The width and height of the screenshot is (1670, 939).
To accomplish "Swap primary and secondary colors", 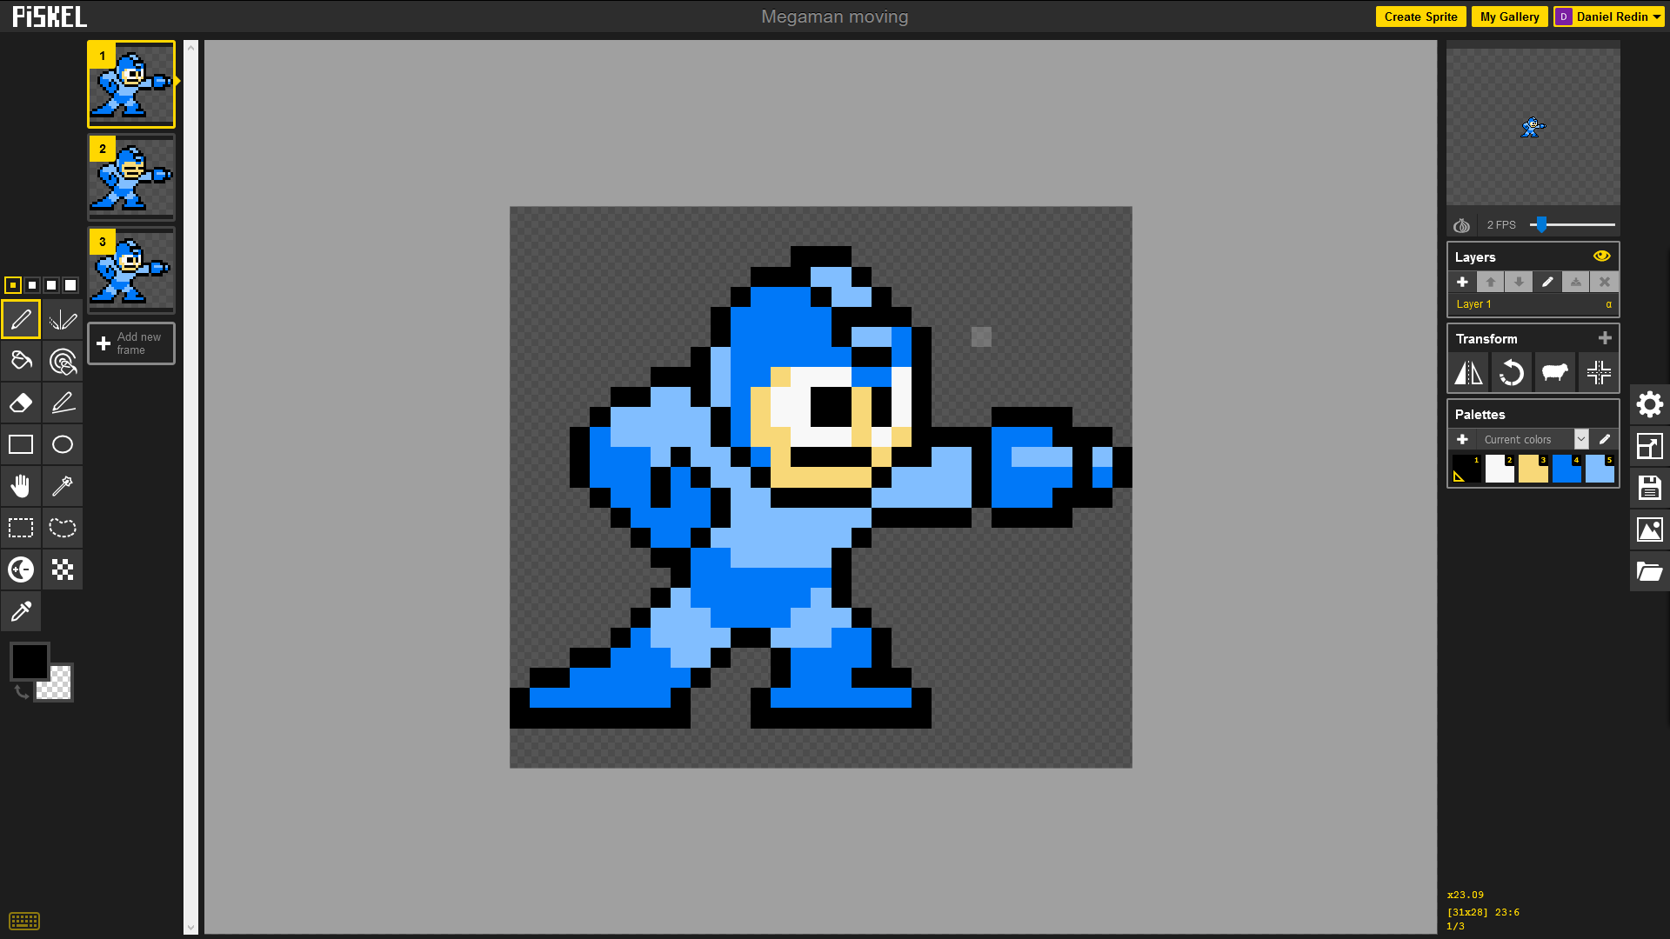I will point(22,692).
